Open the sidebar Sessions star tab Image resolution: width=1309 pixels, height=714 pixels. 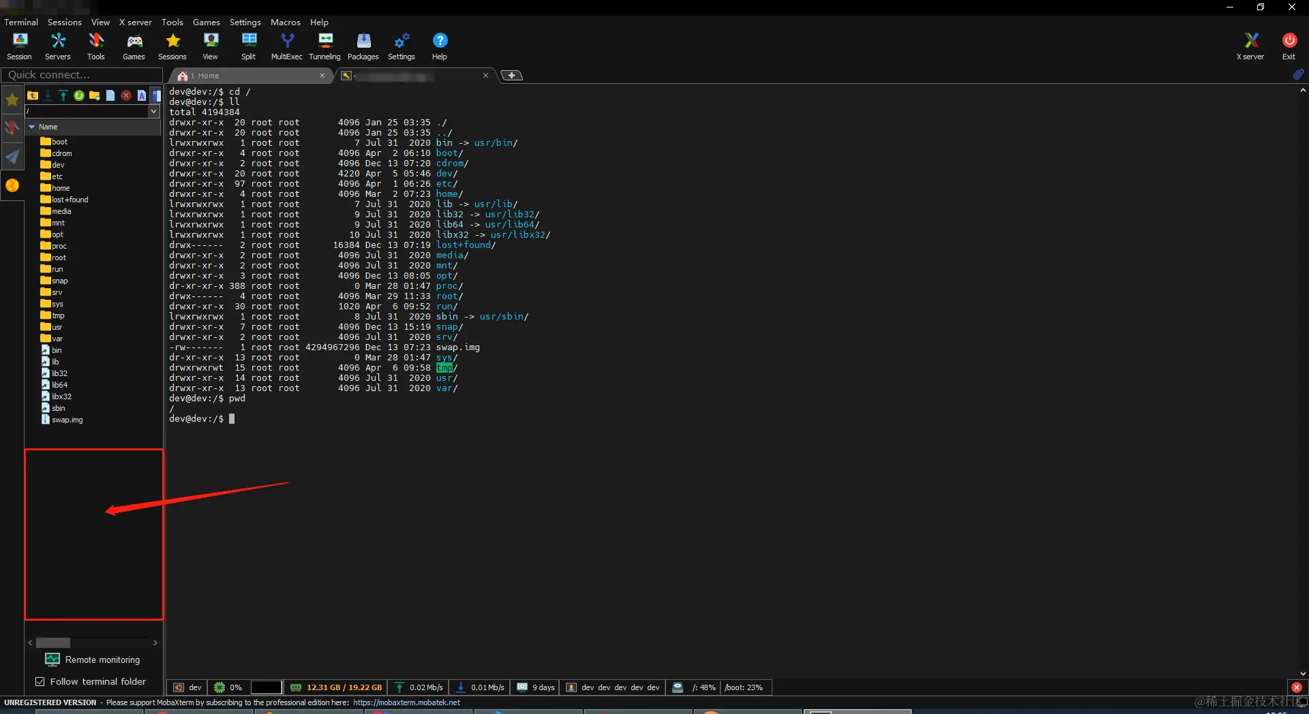click(12, 100)
